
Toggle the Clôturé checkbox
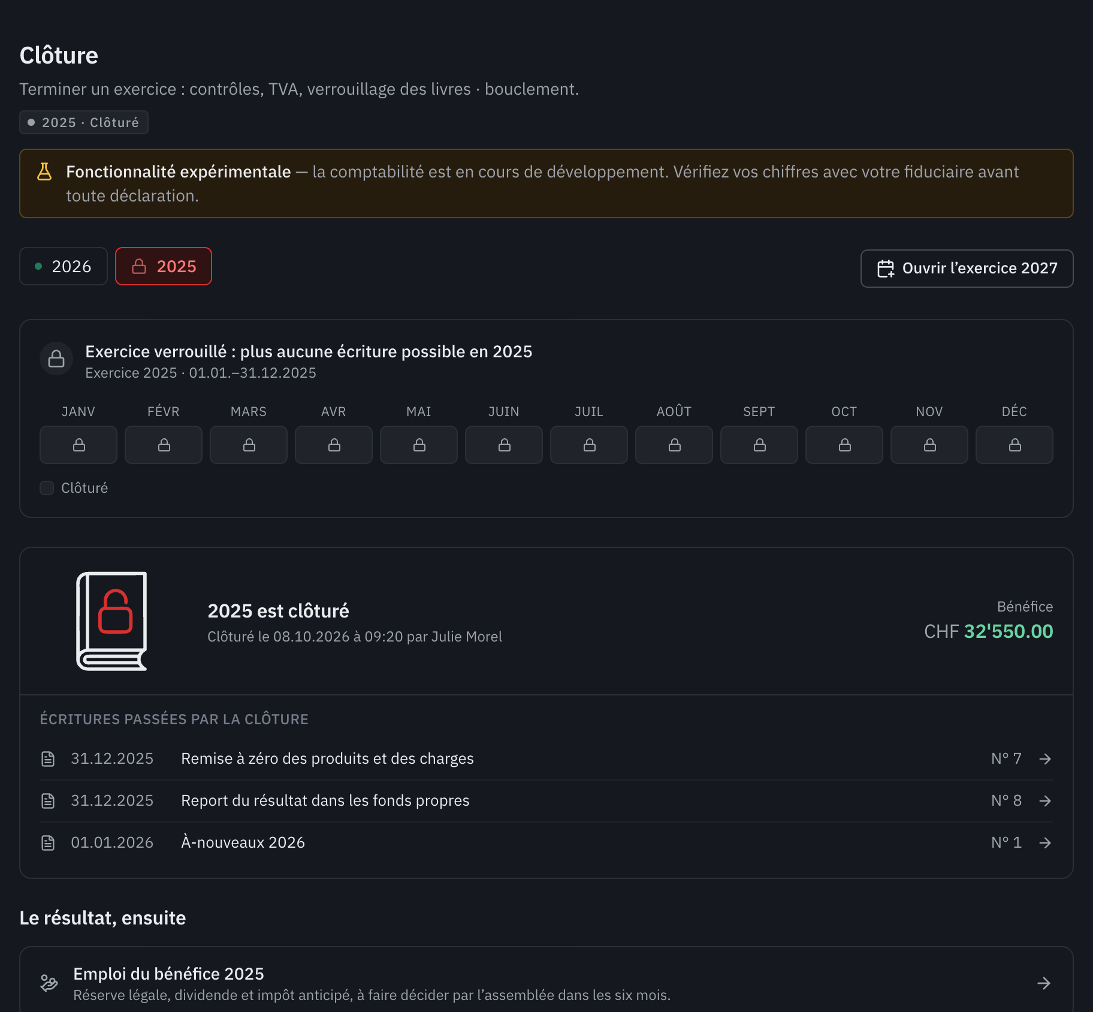(x=47, y=488)
